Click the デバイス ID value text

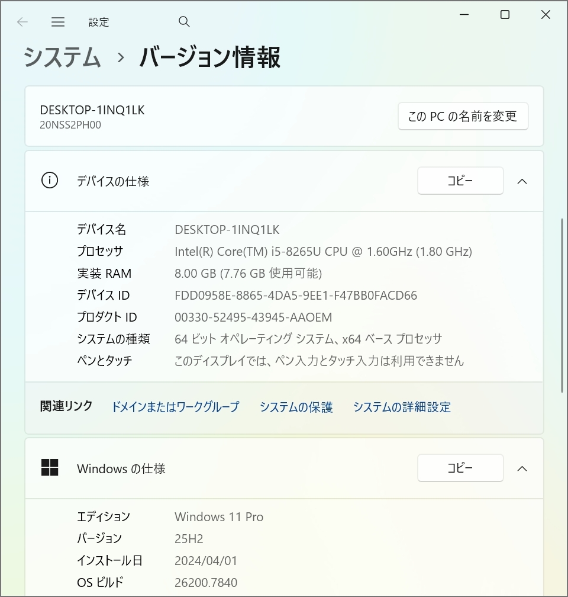pos(296,295)
